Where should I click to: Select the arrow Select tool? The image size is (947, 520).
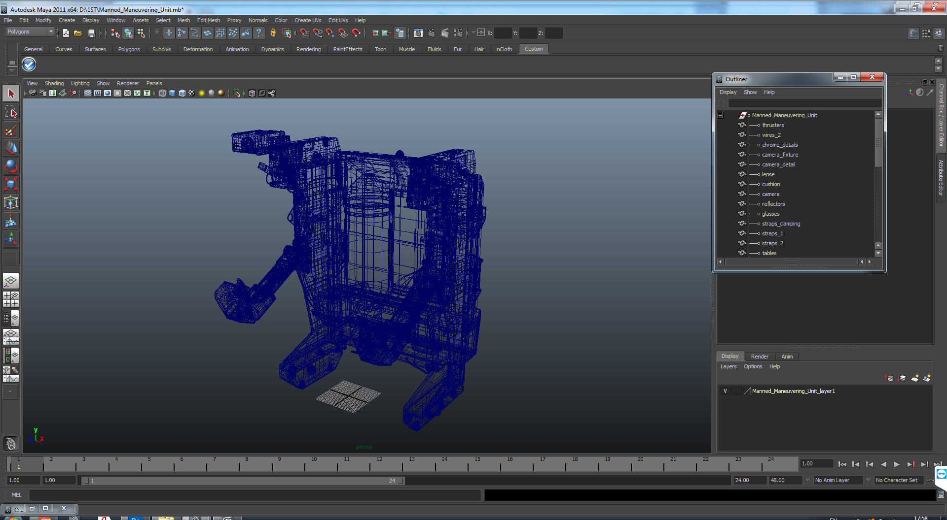point(11,94)
